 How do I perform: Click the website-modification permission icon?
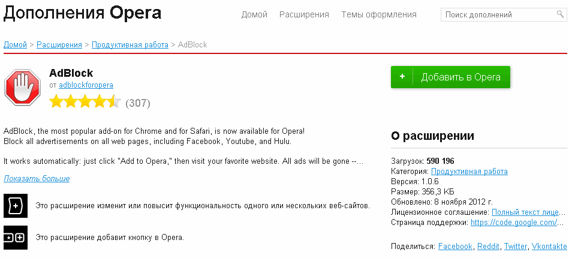click(x=14, y=205)
